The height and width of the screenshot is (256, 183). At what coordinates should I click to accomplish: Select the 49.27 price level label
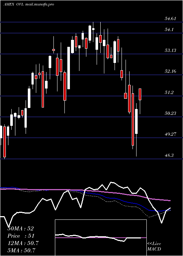(171, 134)
